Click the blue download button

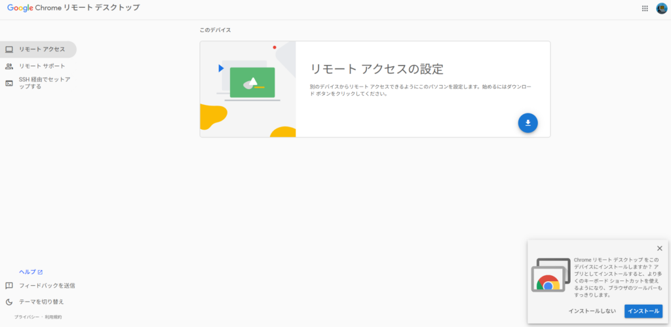(x=527, y=123)
